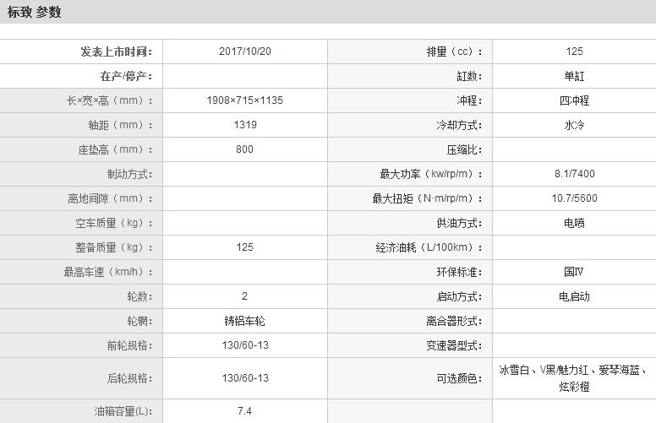Screen dimensions: 656x423
Task: Click the 在产/停产 label cell
Action: tap(127, 76)
